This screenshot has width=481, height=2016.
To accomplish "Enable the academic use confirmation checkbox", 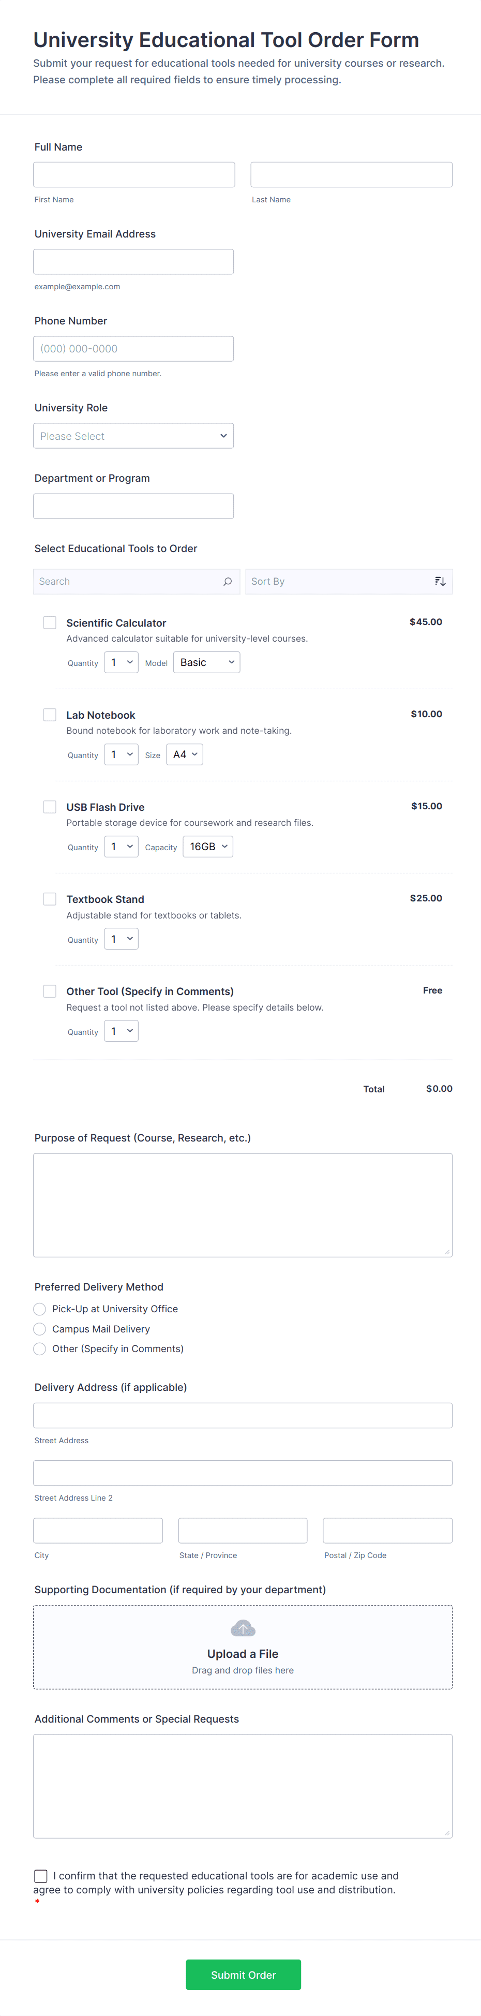I will tap(41, 1876).
